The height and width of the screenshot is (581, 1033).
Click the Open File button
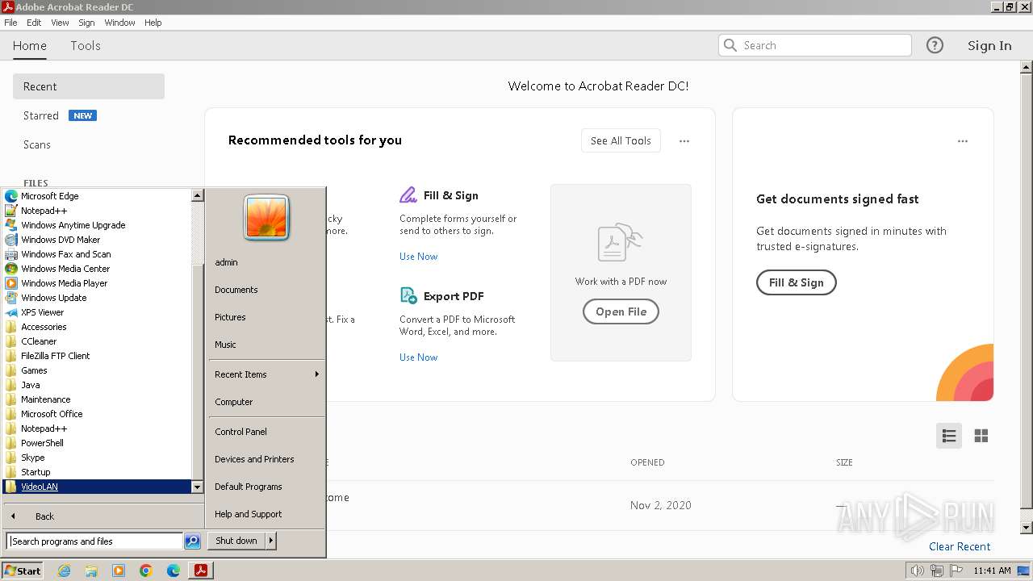621,311
